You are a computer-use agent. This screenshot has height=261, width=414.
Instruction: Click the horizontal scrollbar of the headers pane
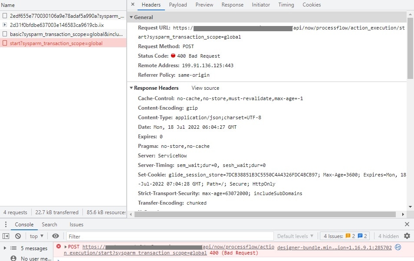pyautogui.click(x=265, y=214)
